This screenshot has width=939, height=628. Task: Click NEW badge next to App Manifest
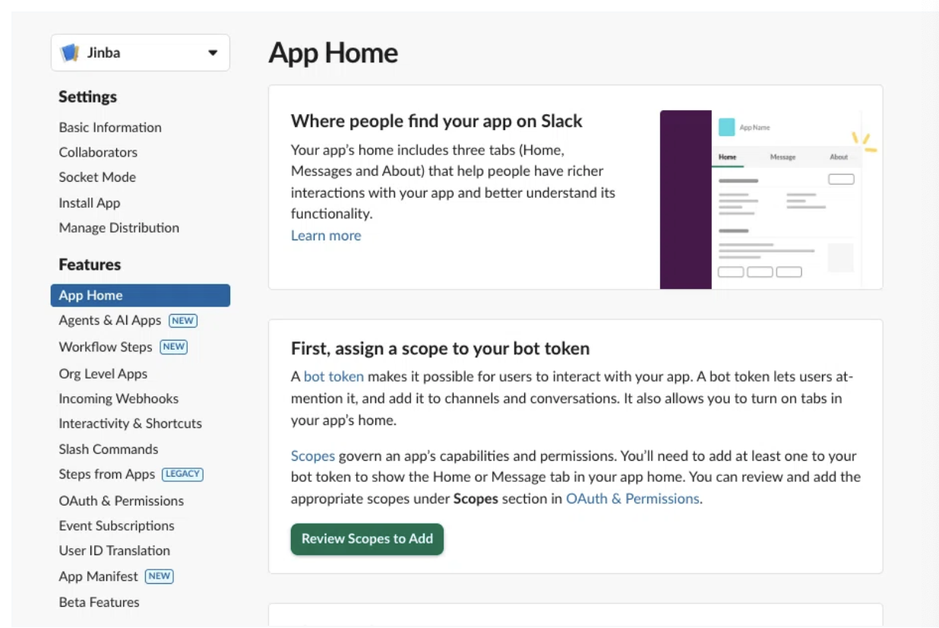tap(160, 576)
